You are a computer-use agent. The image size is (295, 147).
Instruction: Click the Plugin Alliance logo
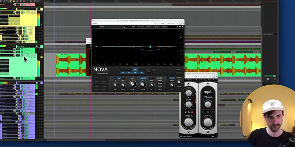[x=186, y=136]
